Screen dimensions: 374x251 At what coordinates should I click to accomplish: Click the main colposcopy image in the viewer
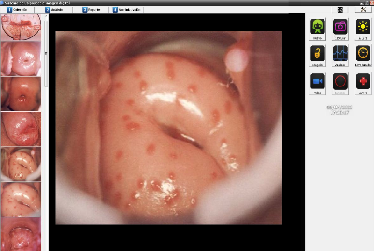pos(169,127)
